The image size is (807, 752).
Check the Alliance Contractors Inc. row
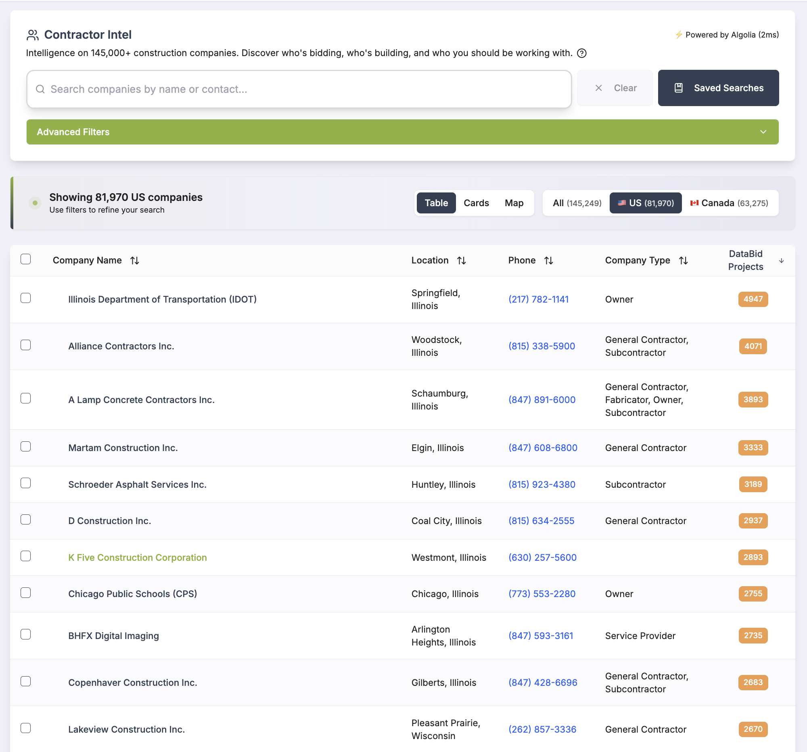coord(25,345)
